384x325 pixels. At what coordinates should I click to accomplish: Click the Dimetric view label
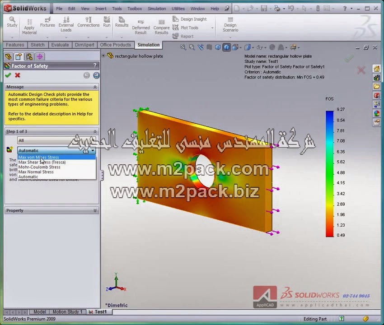116,305
